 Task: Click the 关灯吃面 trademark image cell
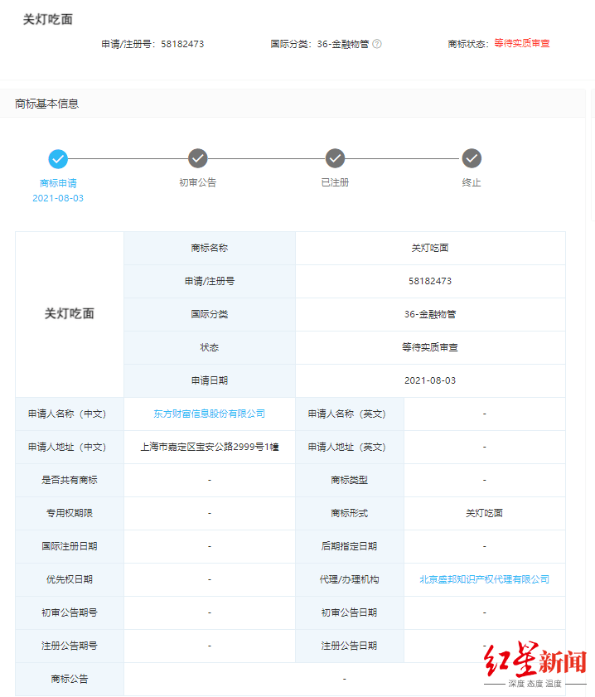[70, 314]
